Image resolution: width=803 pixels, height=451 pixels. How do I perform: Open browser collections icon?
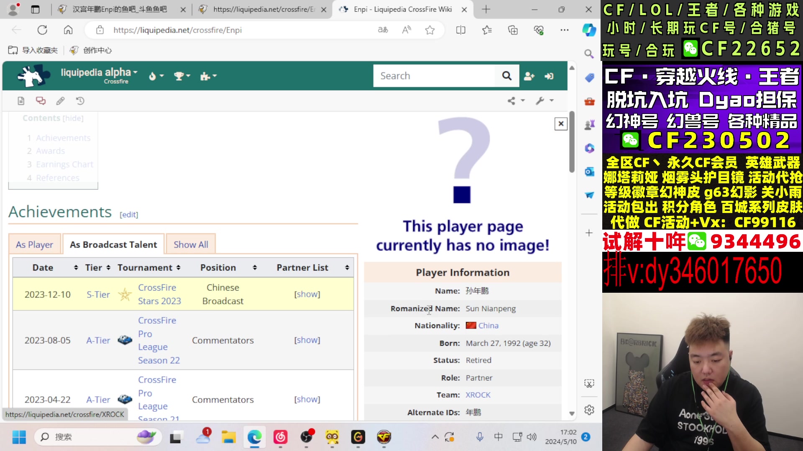pyautogui.click(x=513, y=30)
